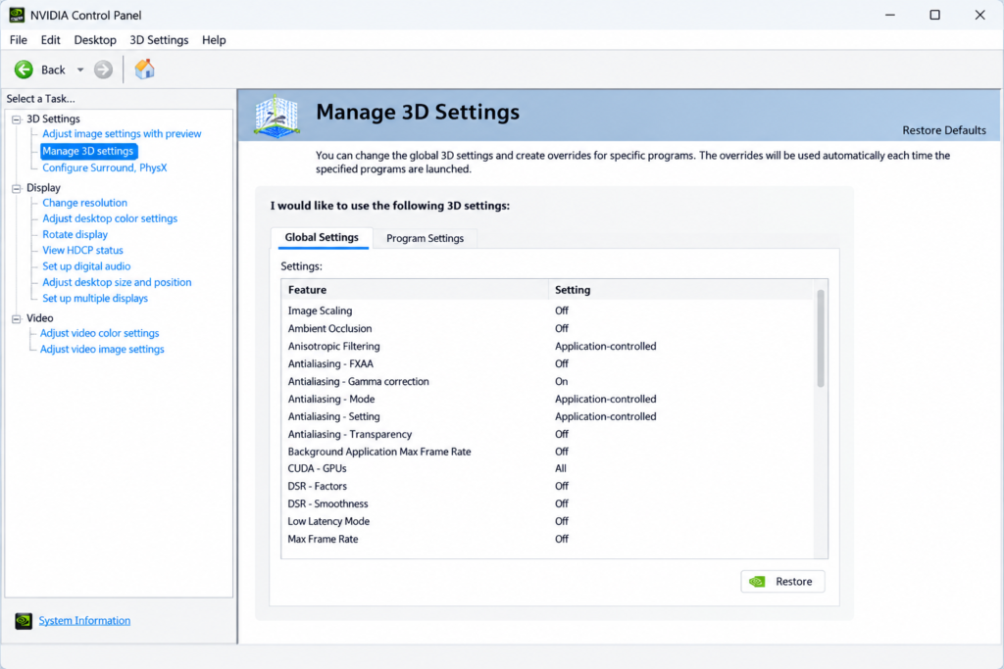Switch to the Program Settings tab
The image size is (1004, 669).
coord(426,238)
